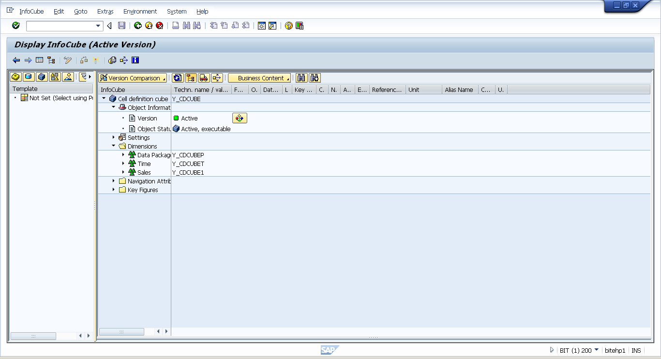Toggle the highlighted tree display icon in tree toolbar
Screen dimensions: 661x359
(191, 78)
